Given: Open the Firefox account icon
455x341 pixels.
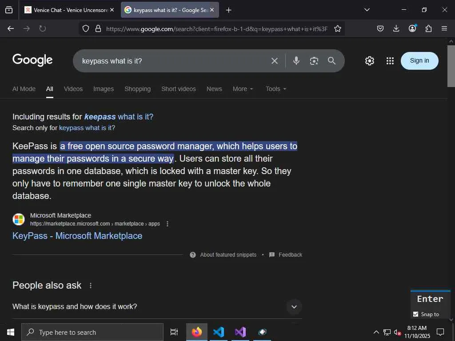Looking at the screenshot, I should (412, 28).
